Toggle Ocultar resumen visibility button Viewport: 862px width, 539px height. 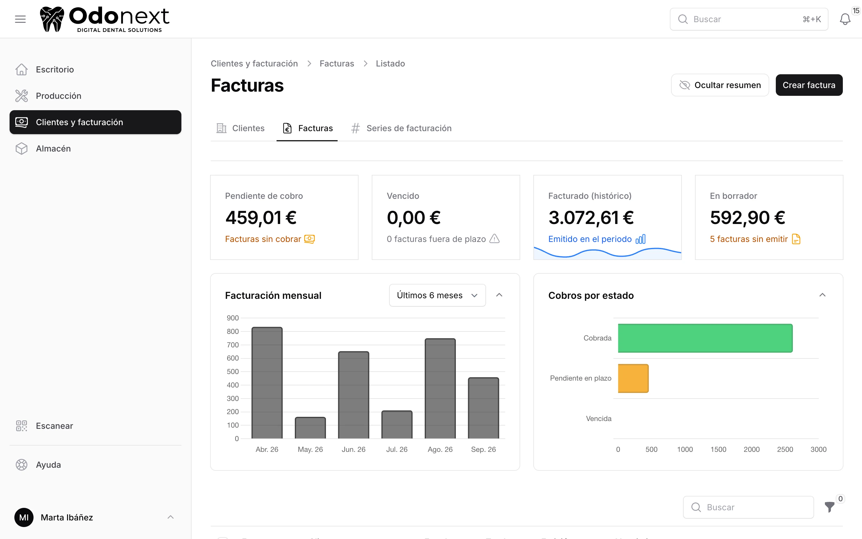pyautogui.click(x=720, y=85)
